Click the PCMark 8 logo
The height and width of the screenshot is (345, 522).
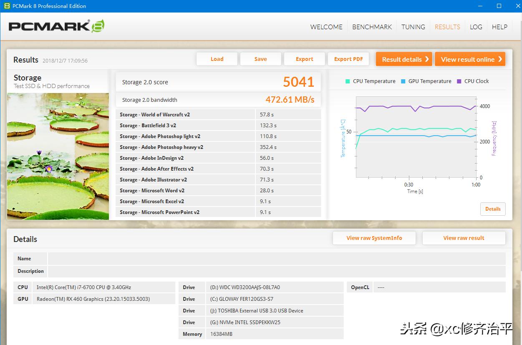56,26
